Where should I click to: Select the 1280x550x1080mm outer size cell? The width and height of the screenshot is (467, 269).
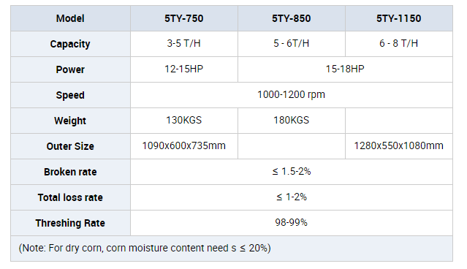(x=399, y=147)
